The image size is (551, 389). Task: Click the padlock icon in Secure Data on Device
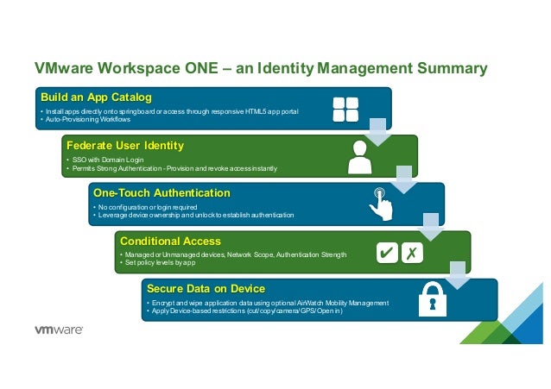pos(433,299)
